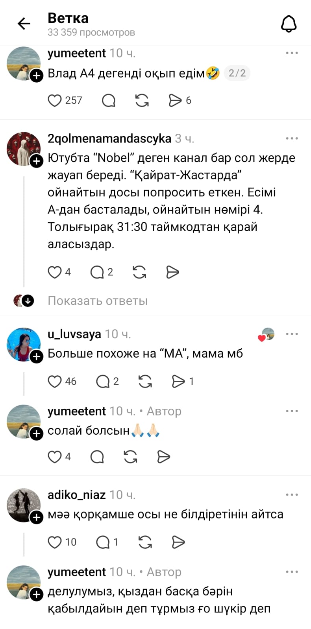View 2qolmenamandascyka's profile picture

(x=23, y=148)
